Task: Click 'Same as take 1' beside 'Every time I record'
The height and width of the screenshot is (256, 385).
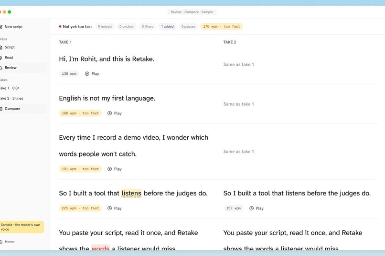Action: pyautogui.click(x=239, y=152)
